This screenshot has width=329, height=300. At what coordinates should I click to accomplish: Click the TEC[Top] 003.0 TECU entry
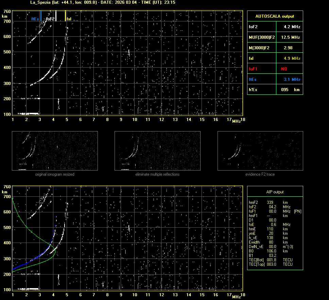point(270,264)
